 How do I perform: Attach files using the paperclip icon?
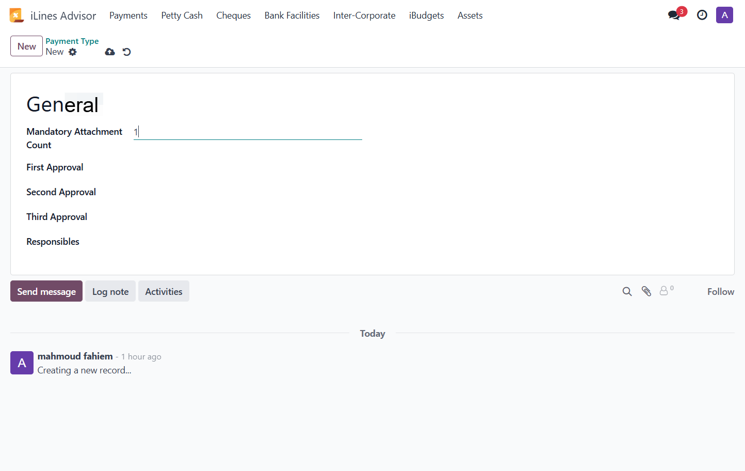[646, 291]
